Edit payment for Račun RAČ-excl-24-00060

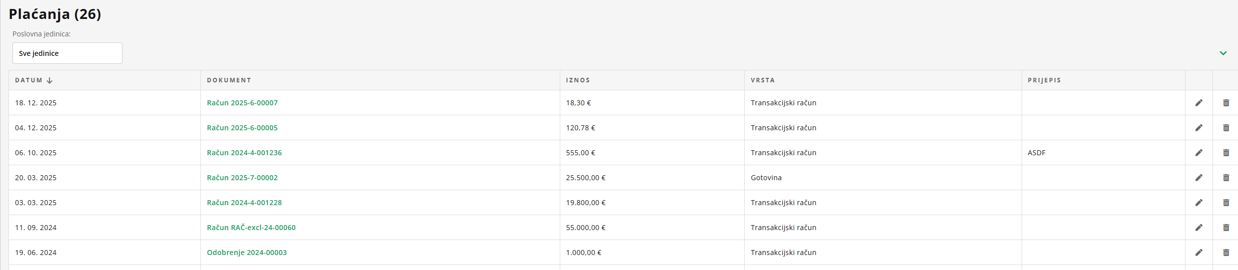pos(1199,228)
